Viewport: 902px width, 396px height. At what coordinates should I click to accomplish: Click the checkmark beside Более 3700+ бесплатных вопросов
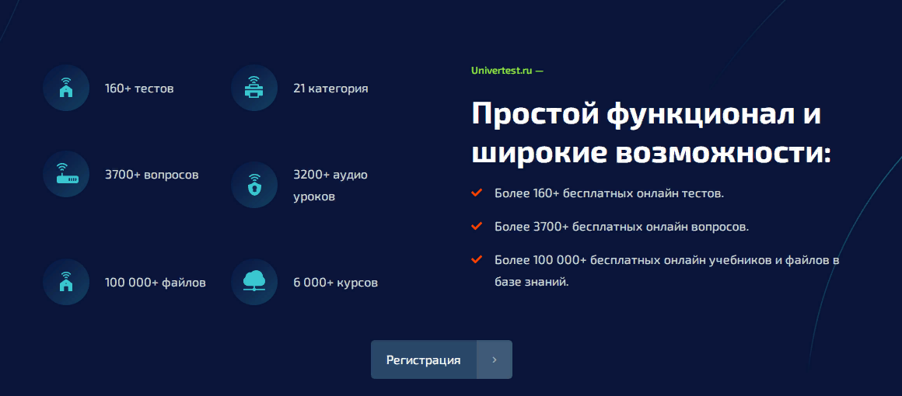pos(477,226)
